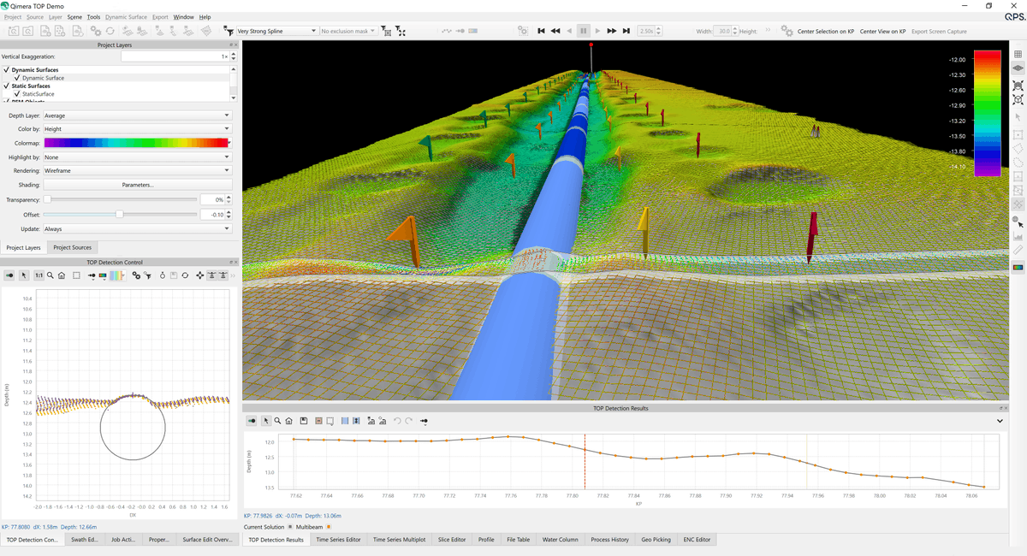Click the dynamic surface settings gears icon
Screen dimensions: 1027x556
point(95,31)
